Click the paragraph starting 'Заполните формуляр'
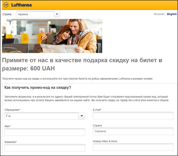The image size is (178, 156). 87,99
